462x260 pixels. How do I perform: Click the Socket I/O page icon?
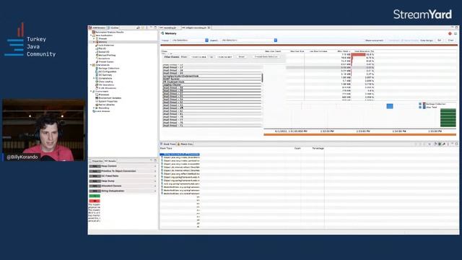tap(97, 52)
